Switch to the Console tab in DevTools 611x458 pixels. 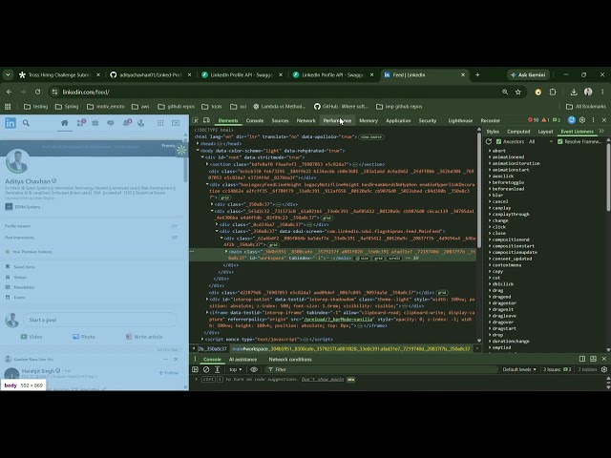click(x=255, y=121)
